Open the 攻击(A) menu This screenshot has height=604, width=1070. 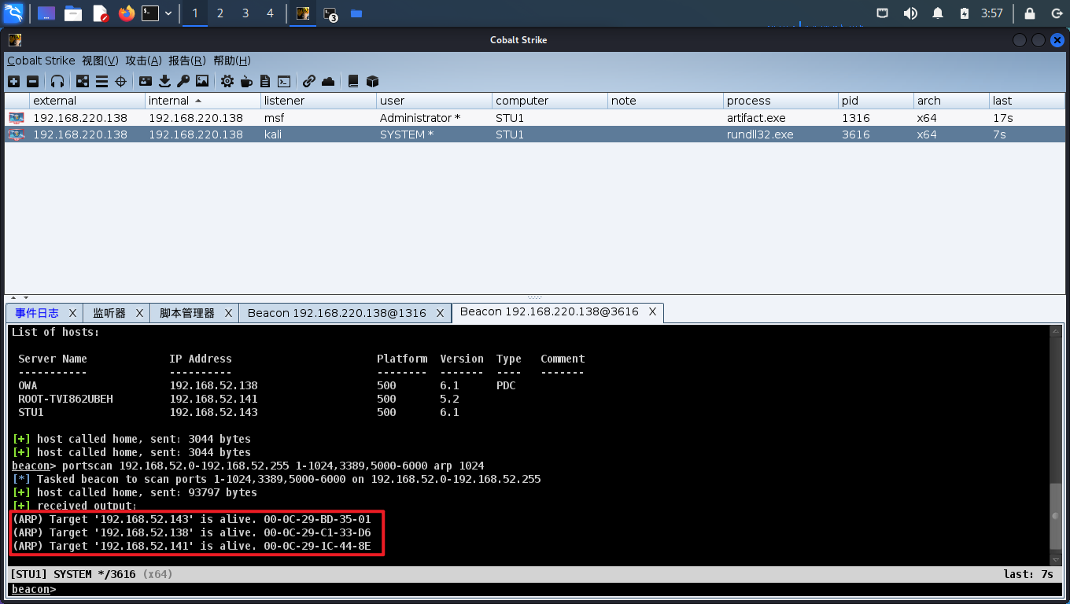pyautogui.click(x=144, y=61)
